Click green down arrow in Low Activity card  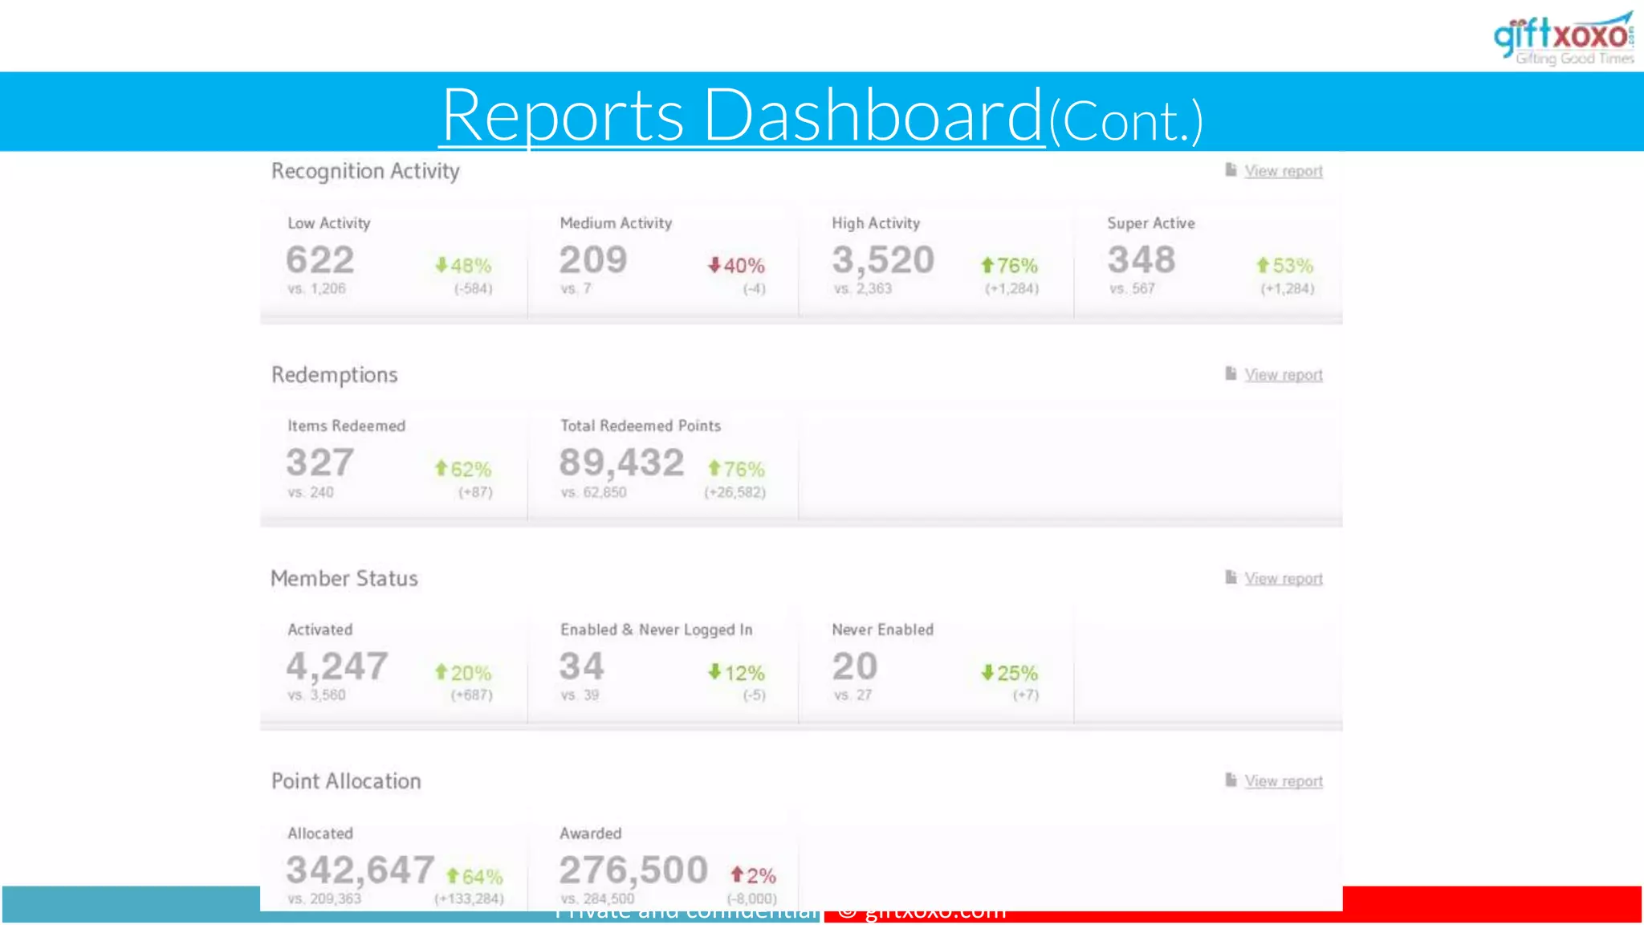point(441,265)
